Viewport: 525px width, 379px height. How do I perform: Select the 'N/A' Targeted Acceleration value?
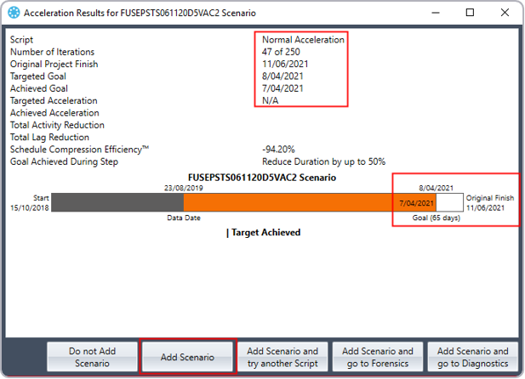271,100
